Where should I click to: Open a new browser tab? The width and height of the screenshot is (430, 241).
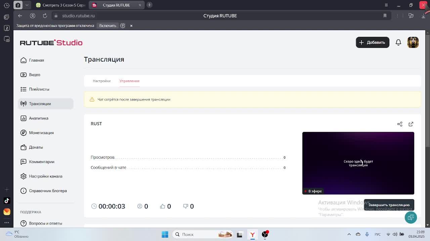149,5
